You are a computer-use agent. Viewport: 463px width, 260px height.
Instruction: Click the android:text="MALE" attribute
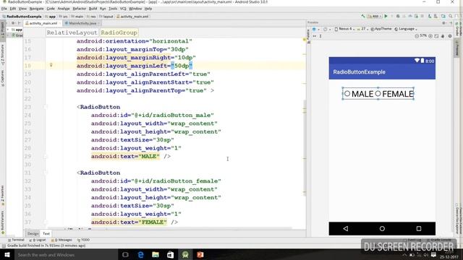pos(125,156)
